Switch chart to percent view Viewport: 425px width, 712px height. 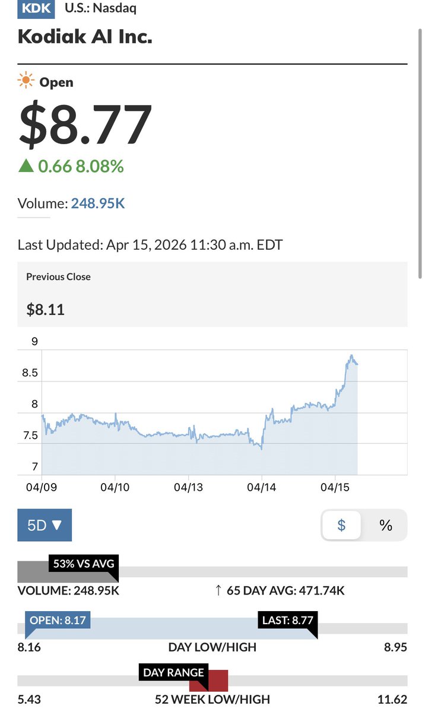point(386,525)
